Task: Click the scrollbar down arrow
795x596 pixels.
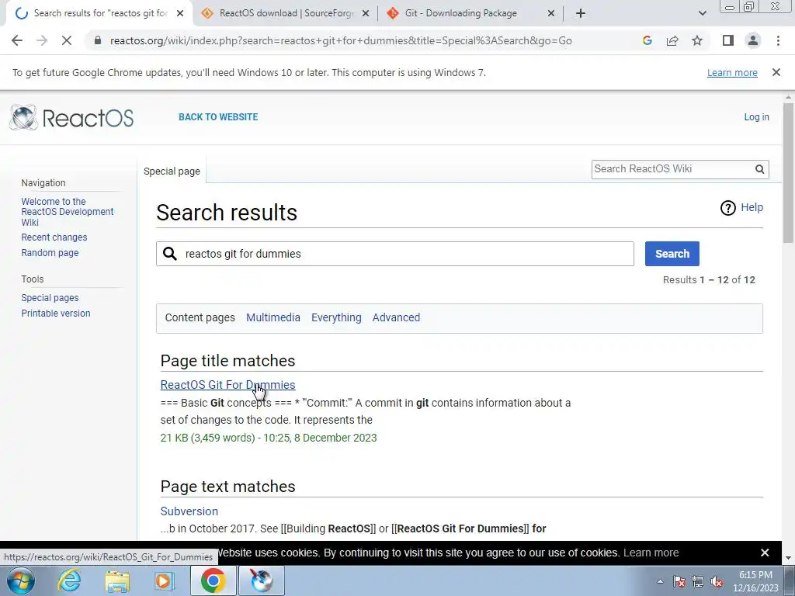Action: (x=788, y=558)
